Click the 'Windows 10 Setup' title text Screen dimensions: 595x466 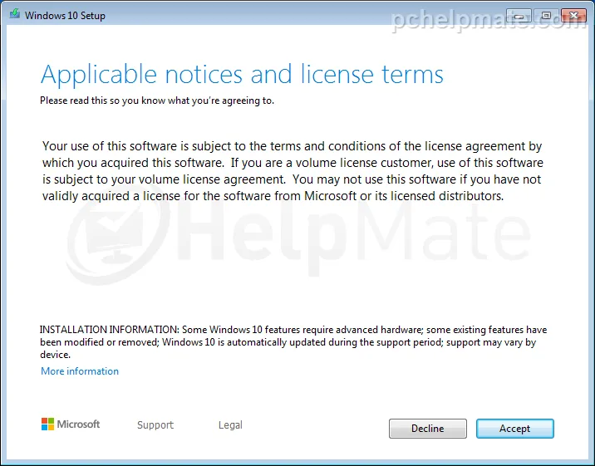point(65,16)
